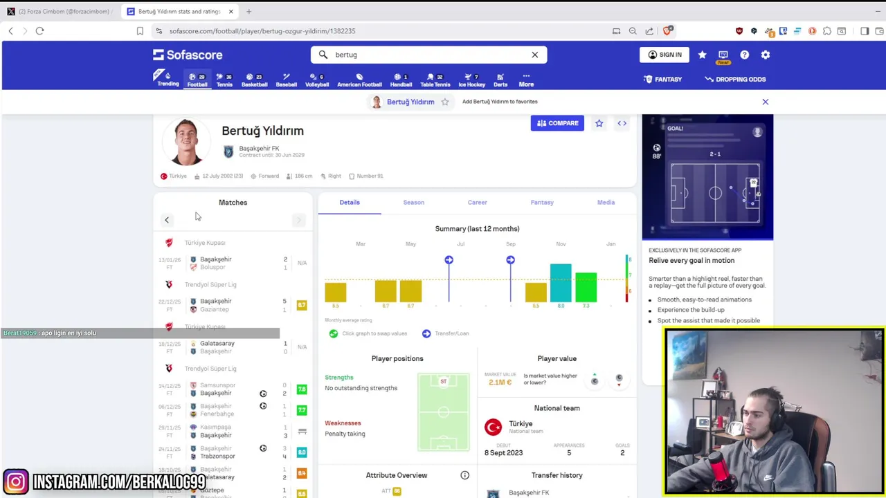Open favorites via the header star icon
Screen dimensions: 886x498
702,55
